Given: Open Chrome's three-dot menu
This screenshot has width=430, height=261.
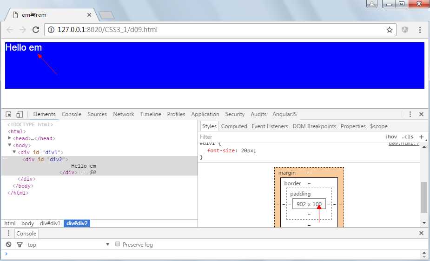Looking at the screenshot, I should pos(420,30).
